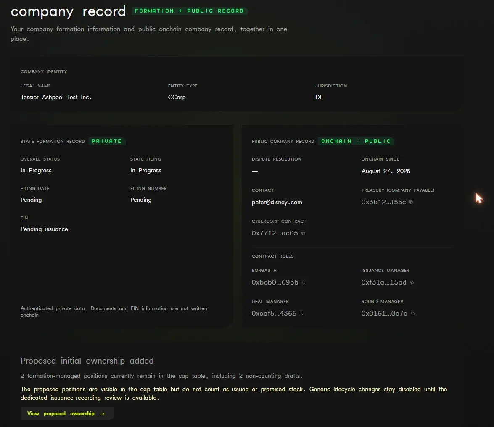
Task: Select Filing Number 'Pending' value
Action: [141, 200]
